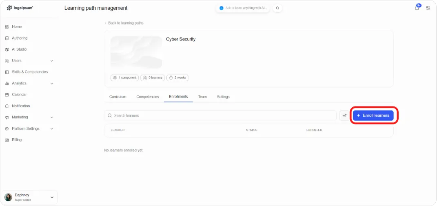Click the sort icon beside Enroll learners

coord(344,115)
